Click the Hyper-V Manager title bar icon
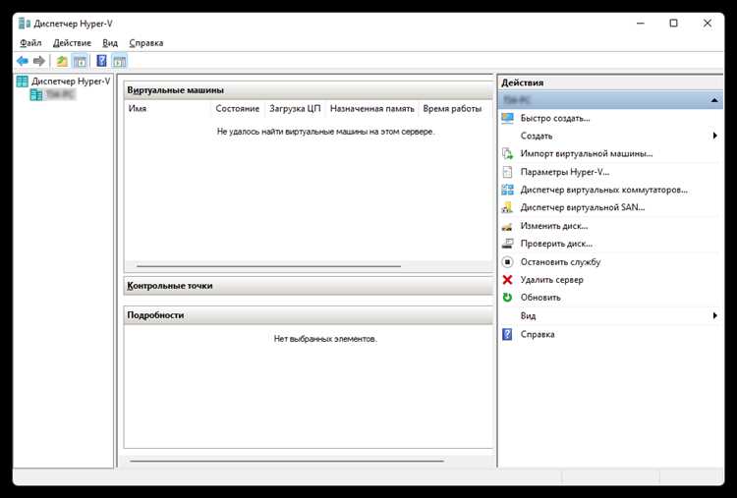The height and width of the screenshot is (498, 737). [25, 23]
